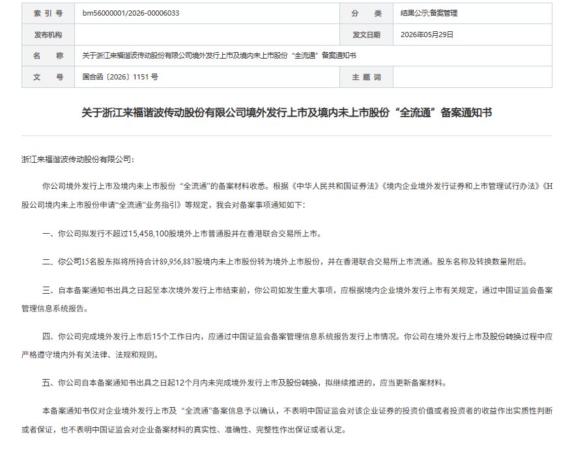Click item 三 starting 自本备案通知书出具之日起至
This screenshot has width=572, height=452.
pyautogui.click(x=287, y=300)
